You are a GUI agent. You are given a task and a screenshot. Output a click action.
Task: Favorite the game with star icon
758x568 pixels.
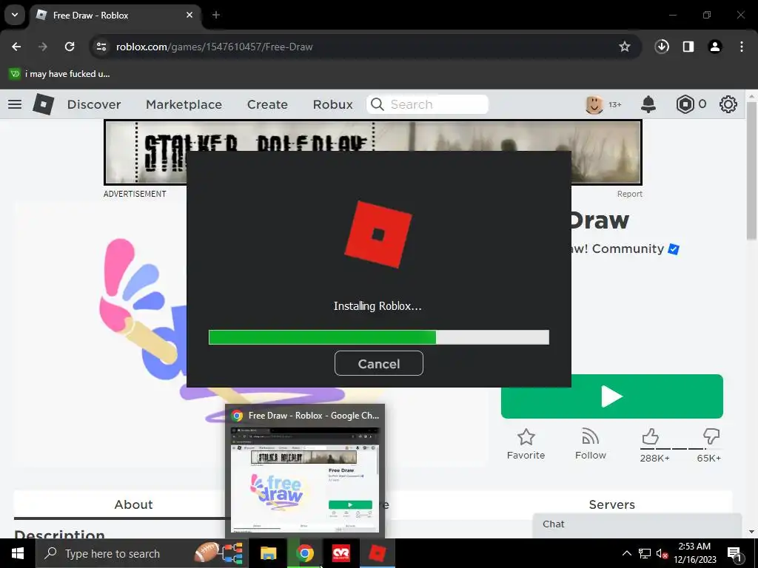point(526,444)
